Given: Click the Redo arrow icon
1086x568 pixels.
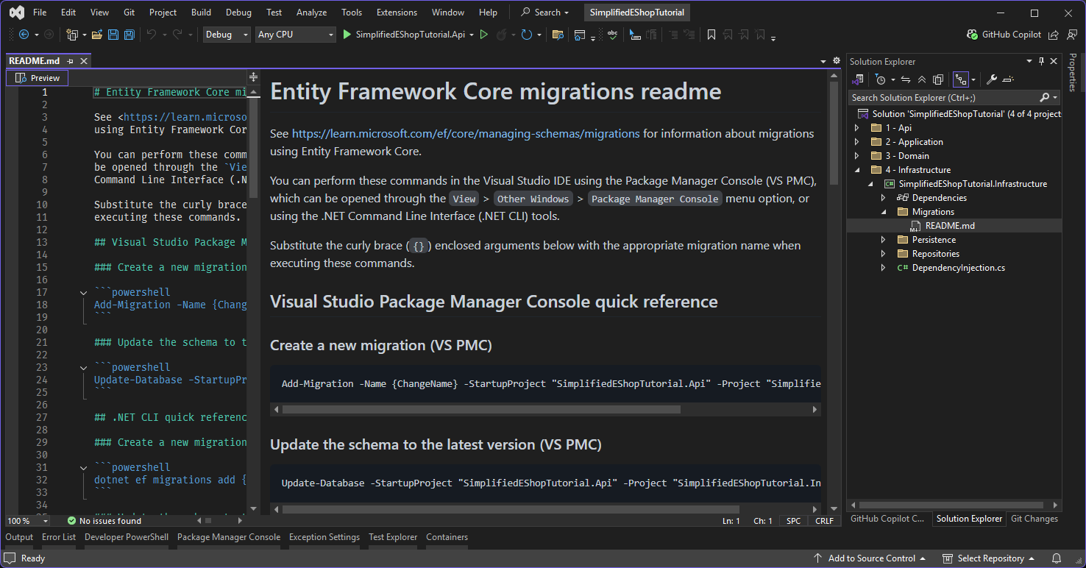Looking at the screenshot, I should pyautogui.click(x=177, y=35).
